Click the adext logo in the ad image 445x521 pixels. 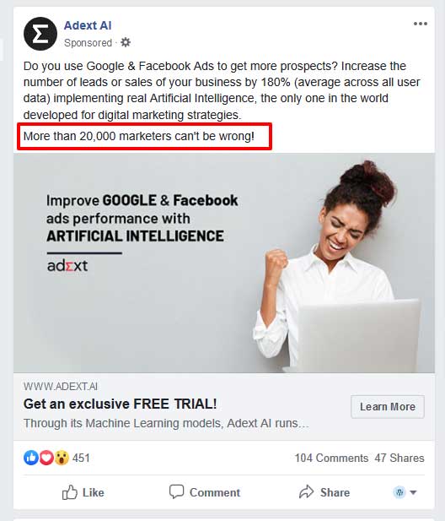tap(67, 266)
